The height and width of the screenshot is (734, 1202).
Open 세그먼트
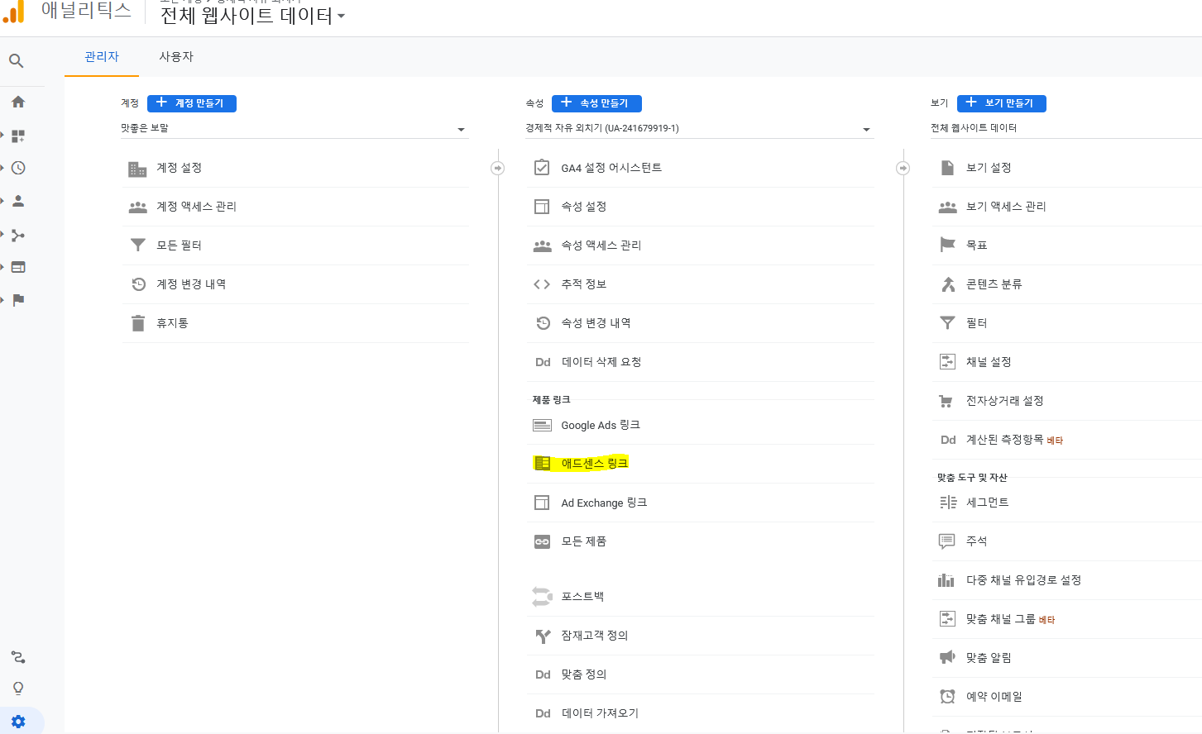pos(1067,503)
